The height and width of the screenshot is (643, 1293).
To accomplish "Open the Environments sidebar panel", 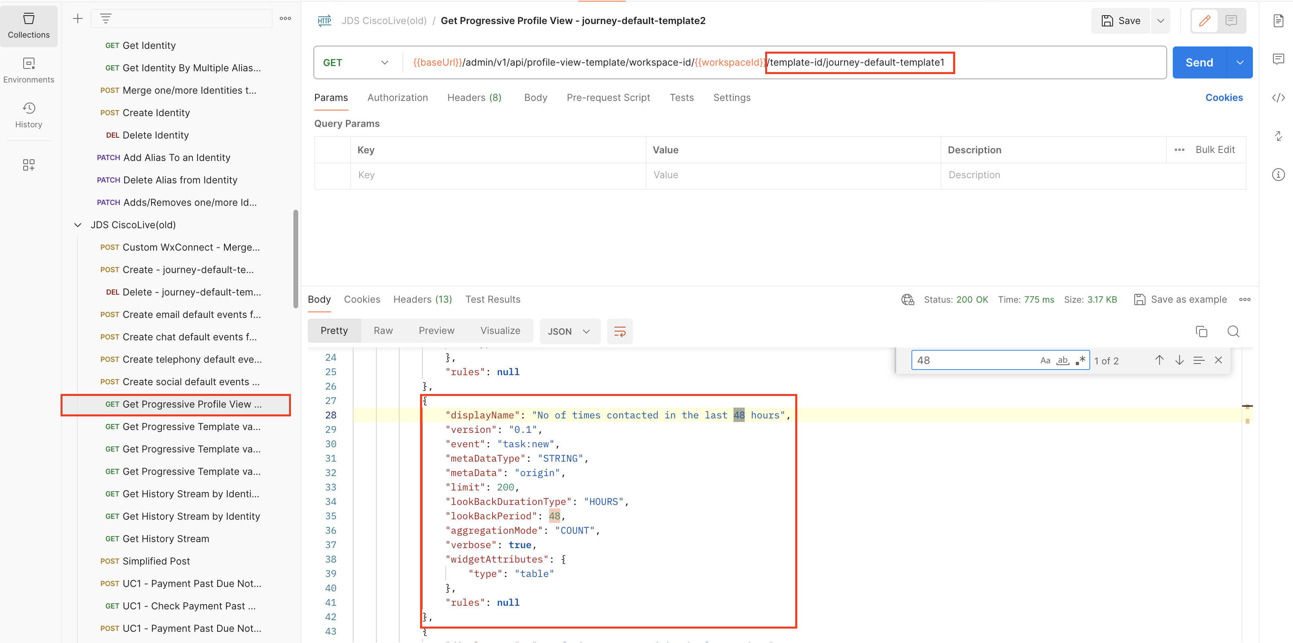I will [28, 71].
